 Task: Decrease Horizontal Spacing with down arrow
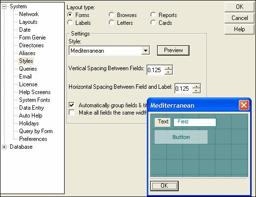[196, 91]
